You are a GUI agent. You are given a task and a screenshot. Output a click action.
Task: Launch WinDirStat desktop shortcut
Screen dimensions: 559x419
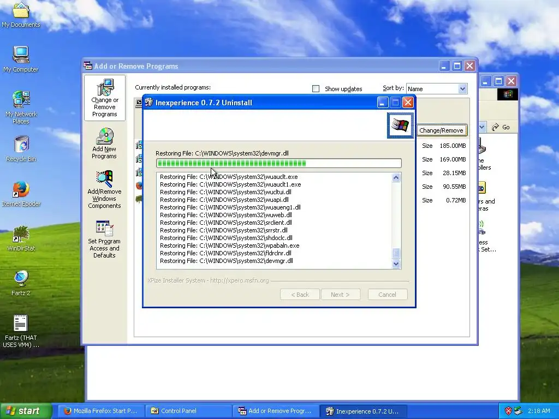[x=21, y=239]
